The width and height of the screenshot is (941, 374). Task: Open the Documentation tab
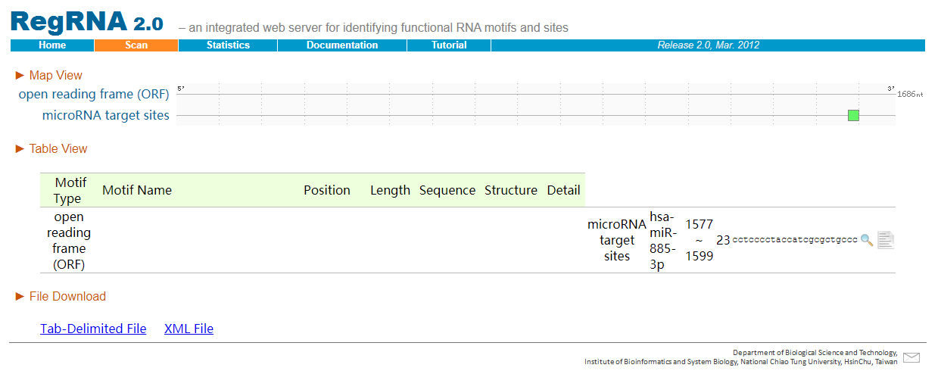pyautogui.click(x=342, y=45)
